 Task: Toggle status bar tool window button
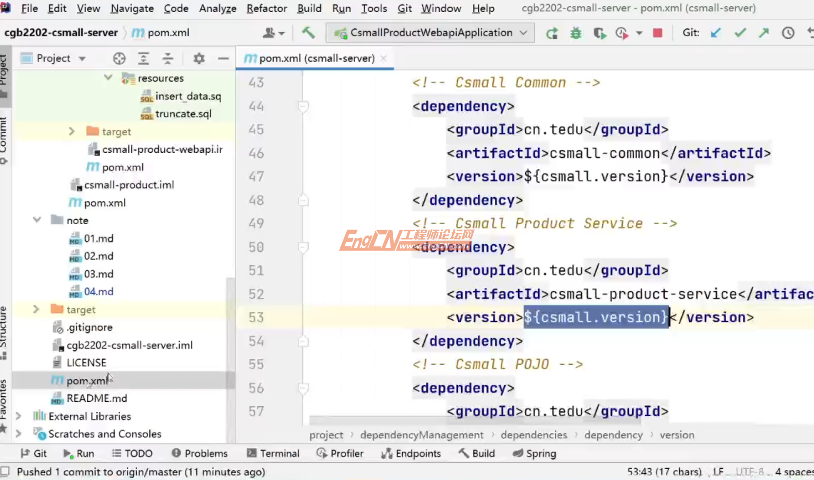5,471
